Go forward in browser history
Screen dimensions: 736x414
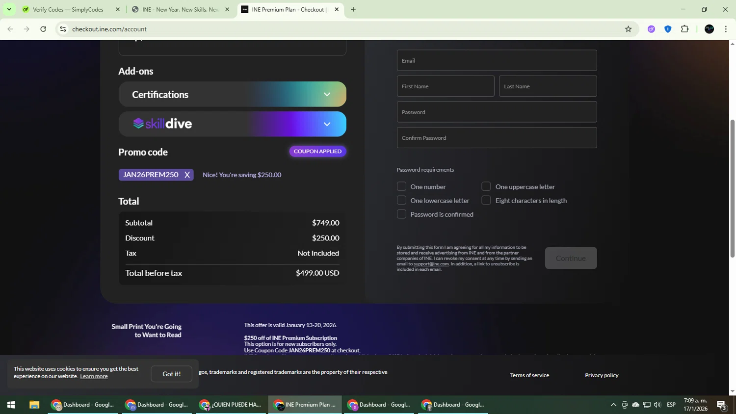click(26, 29)
